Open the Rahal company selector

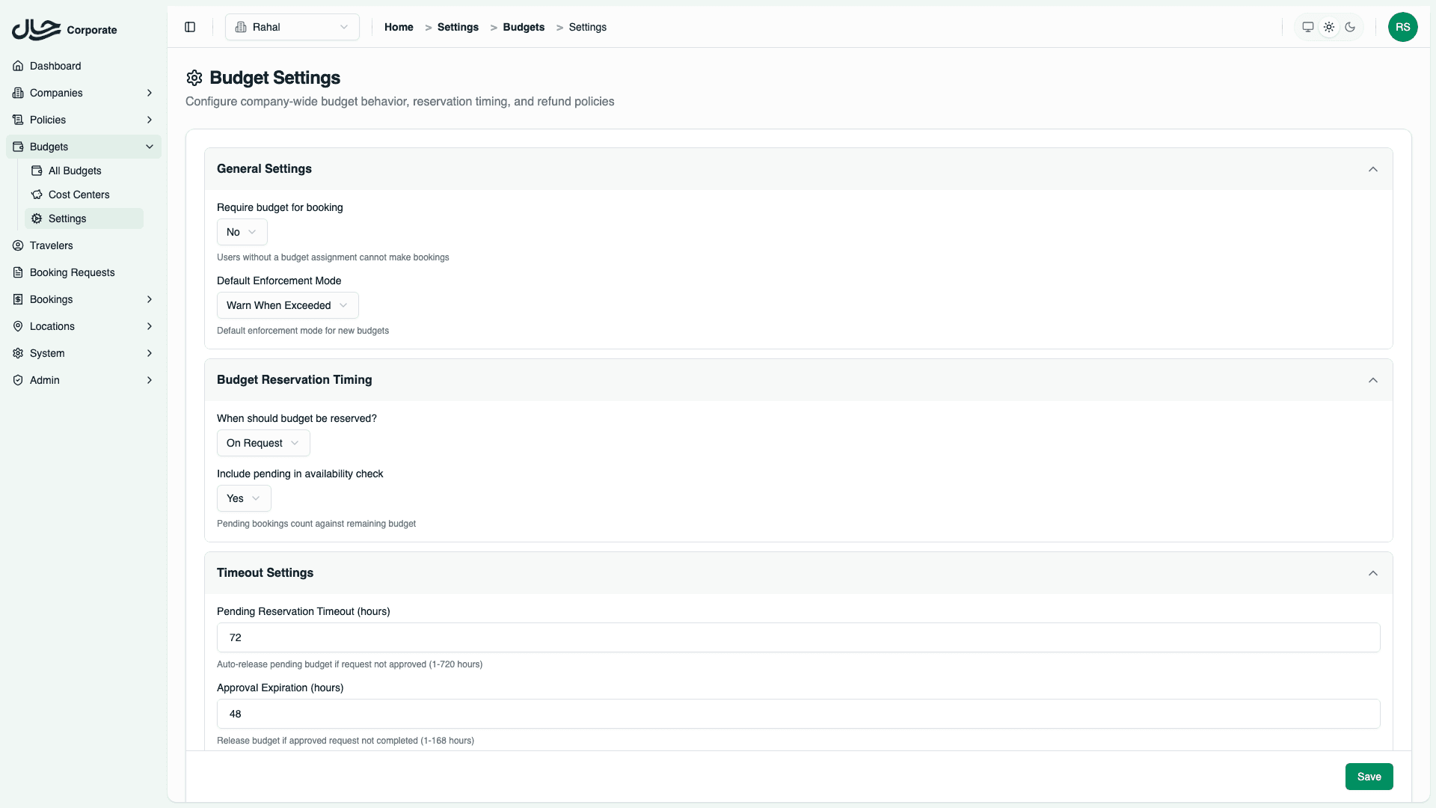click(292, 27)
